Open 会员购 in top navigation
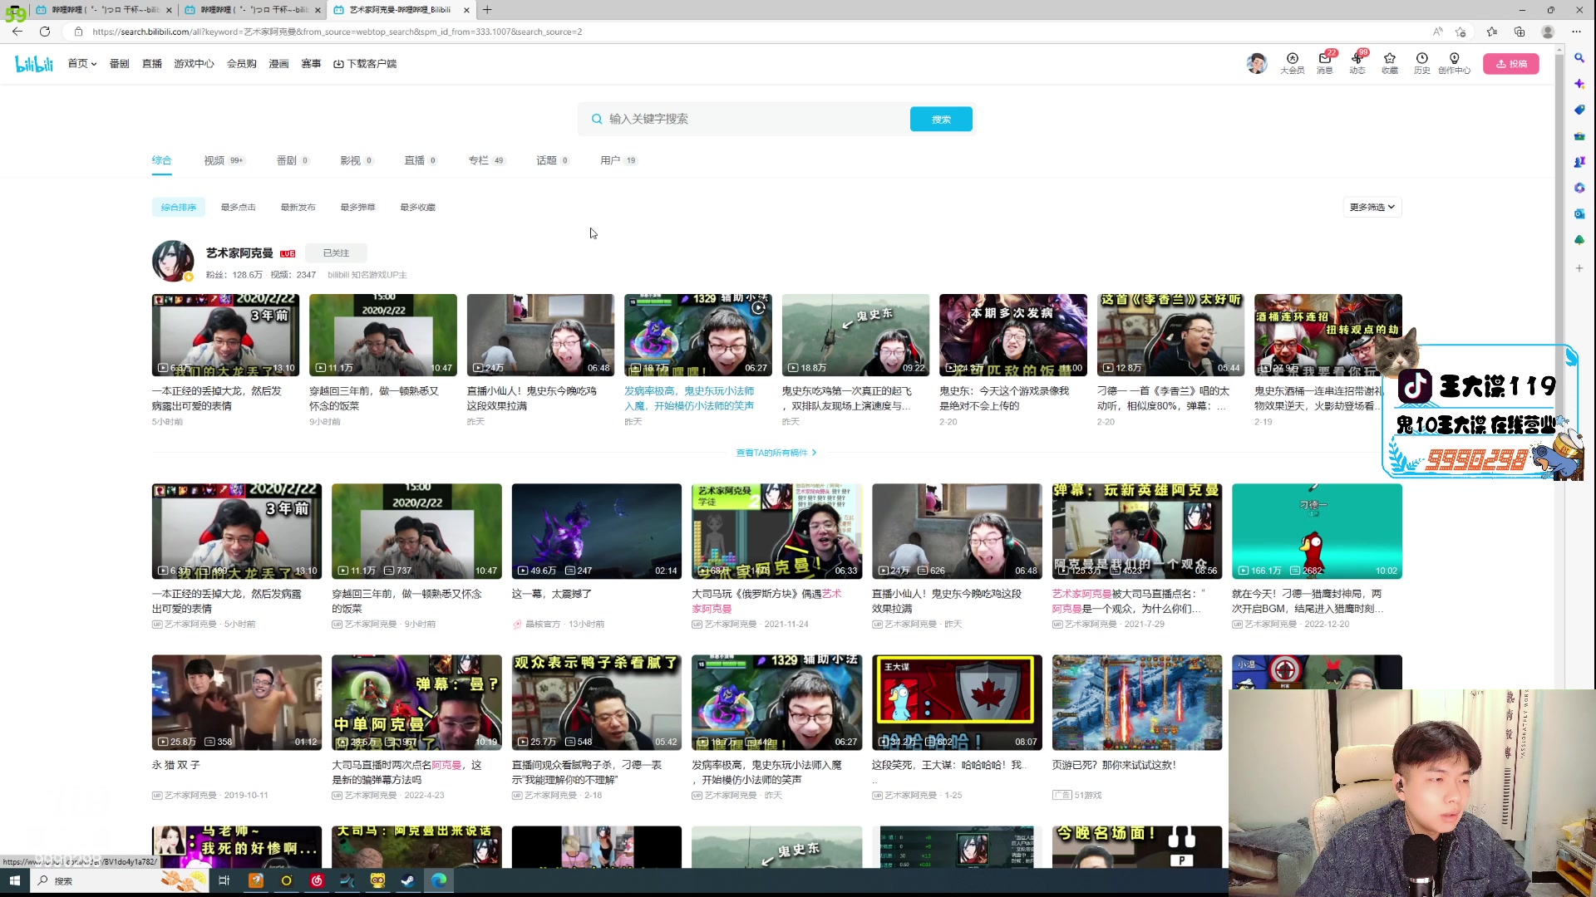The height and width of the screenshot is (897, 1596). click(242, 64)
